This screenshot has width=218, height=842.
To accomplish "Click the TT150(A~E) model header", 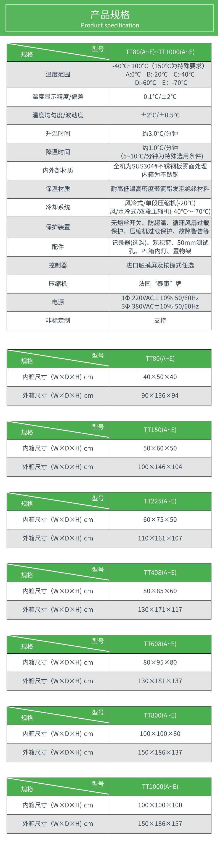I will point(160,430).
